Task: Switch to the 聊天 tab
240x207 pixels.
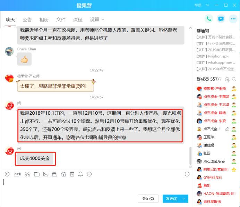Action: tap(10, 20)
